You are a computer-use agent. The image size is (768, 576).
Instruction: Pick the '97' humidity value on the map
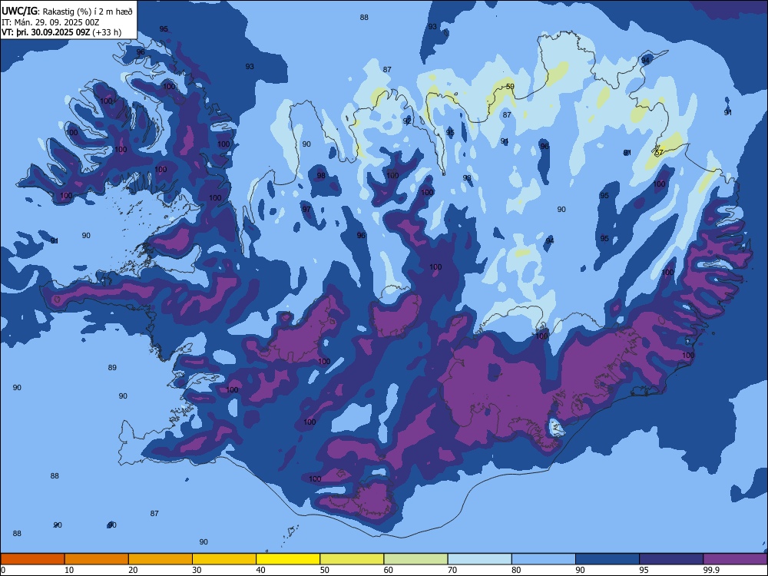[306, 209]
